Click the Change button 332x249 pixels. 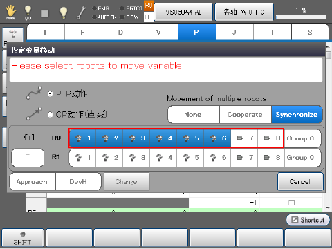pyautogui.click(x=127, y=182)
